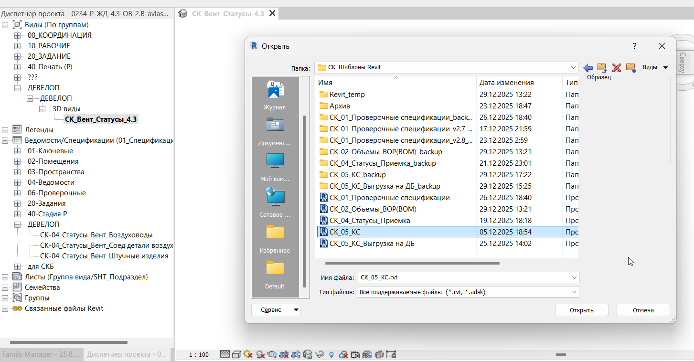
Task: Go back to the previous folder in dialog
Action: tap(588, 67)
